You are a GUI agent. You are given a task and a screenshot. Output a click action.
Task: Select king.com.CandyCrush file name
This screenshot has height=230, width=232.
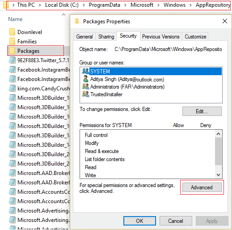[43, 89]
